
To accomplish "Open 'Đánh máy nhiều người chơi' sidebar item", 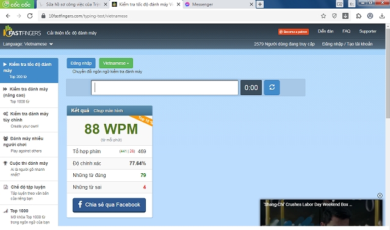I will 29,145.
